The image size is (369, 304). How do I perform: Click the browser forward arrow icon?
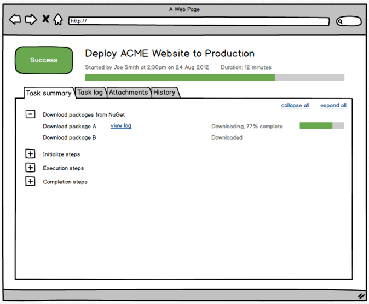[31, 20]
